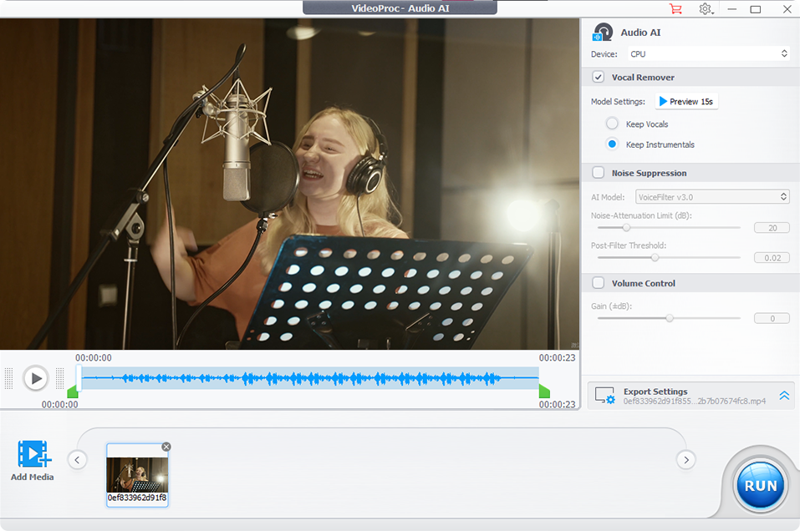
Task: Remove the media clip using its X icon
Action: point(166,447)
